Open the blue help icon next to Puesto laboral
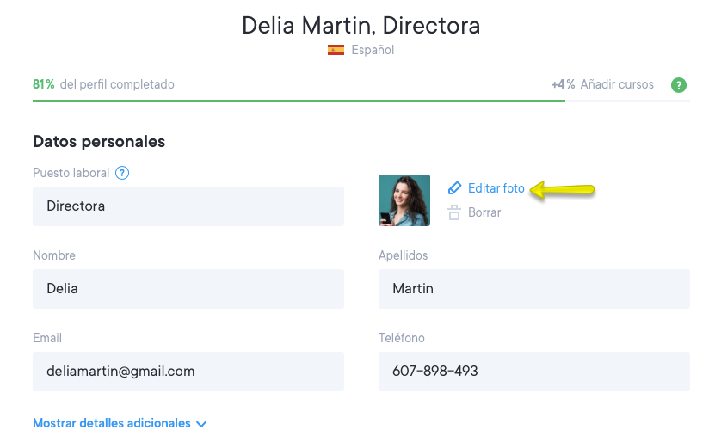Viewport: 721px width, 436px height. point(122,173)
